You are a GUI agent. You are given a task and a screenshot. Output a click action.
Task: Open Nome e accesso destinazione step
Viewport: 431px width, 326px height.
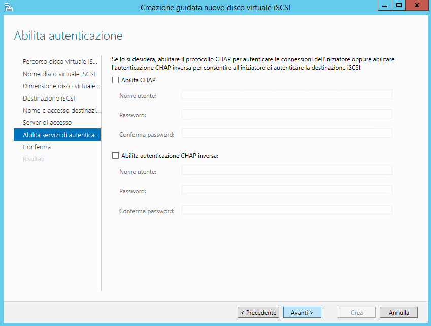(61, 111)
